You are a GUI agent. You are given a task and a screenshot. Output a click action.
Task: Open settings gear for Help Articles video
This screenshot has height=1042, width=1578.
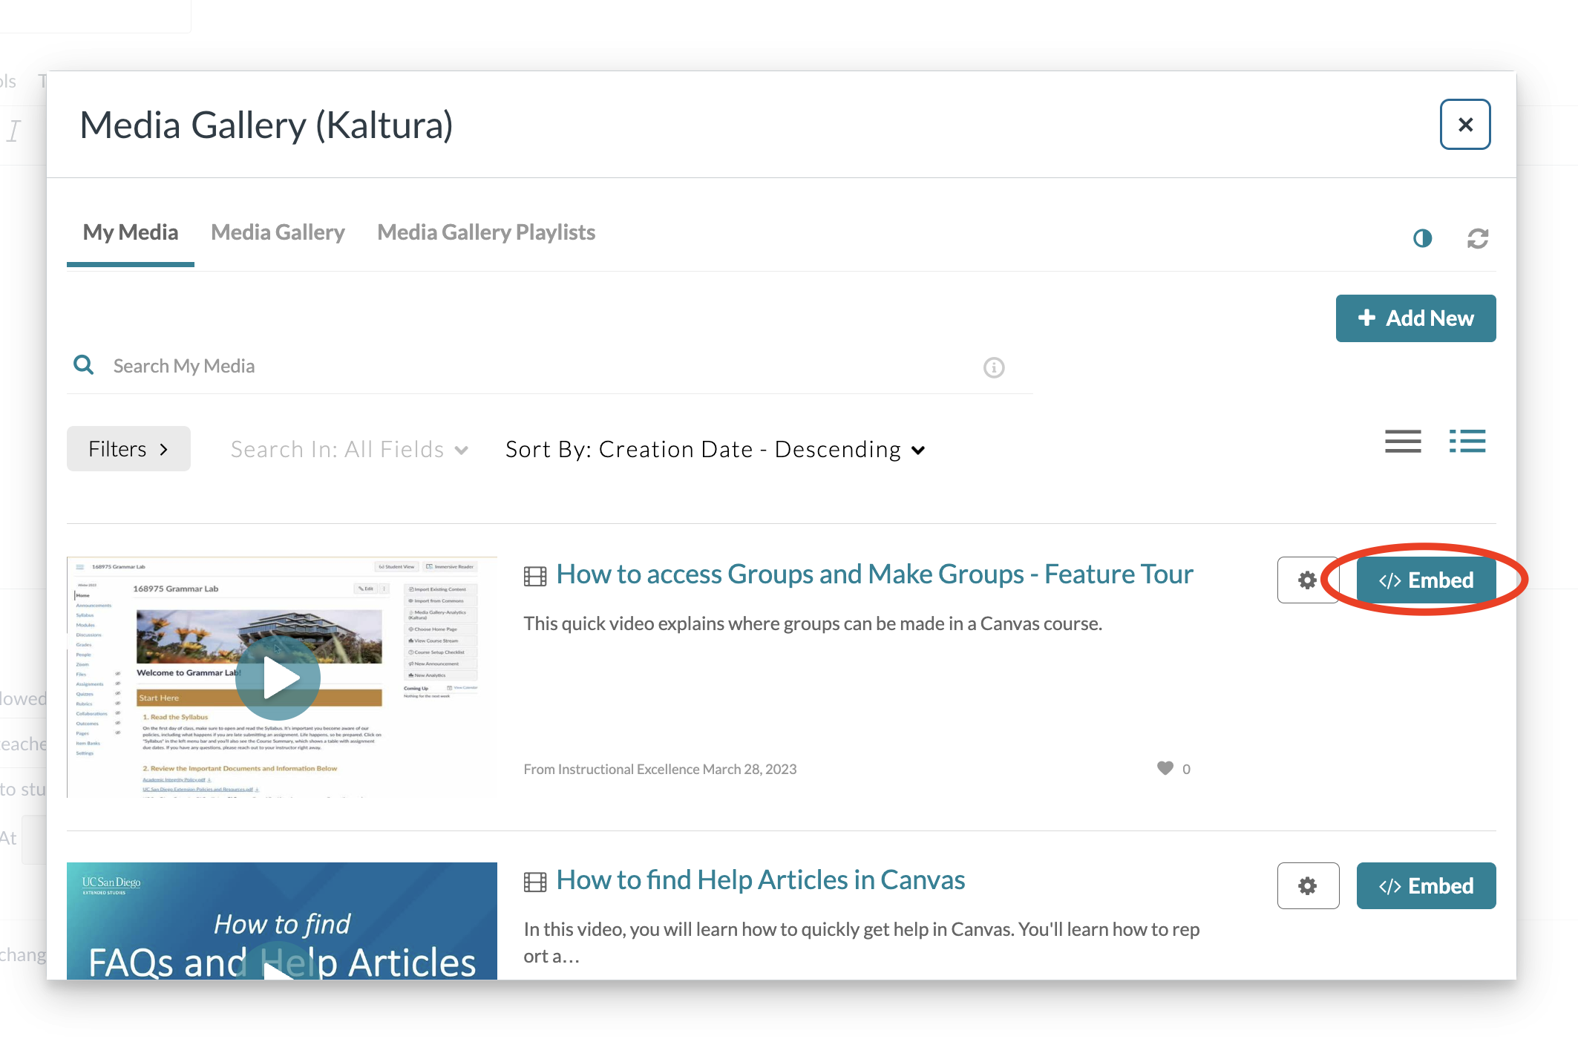pos(1308,886)
